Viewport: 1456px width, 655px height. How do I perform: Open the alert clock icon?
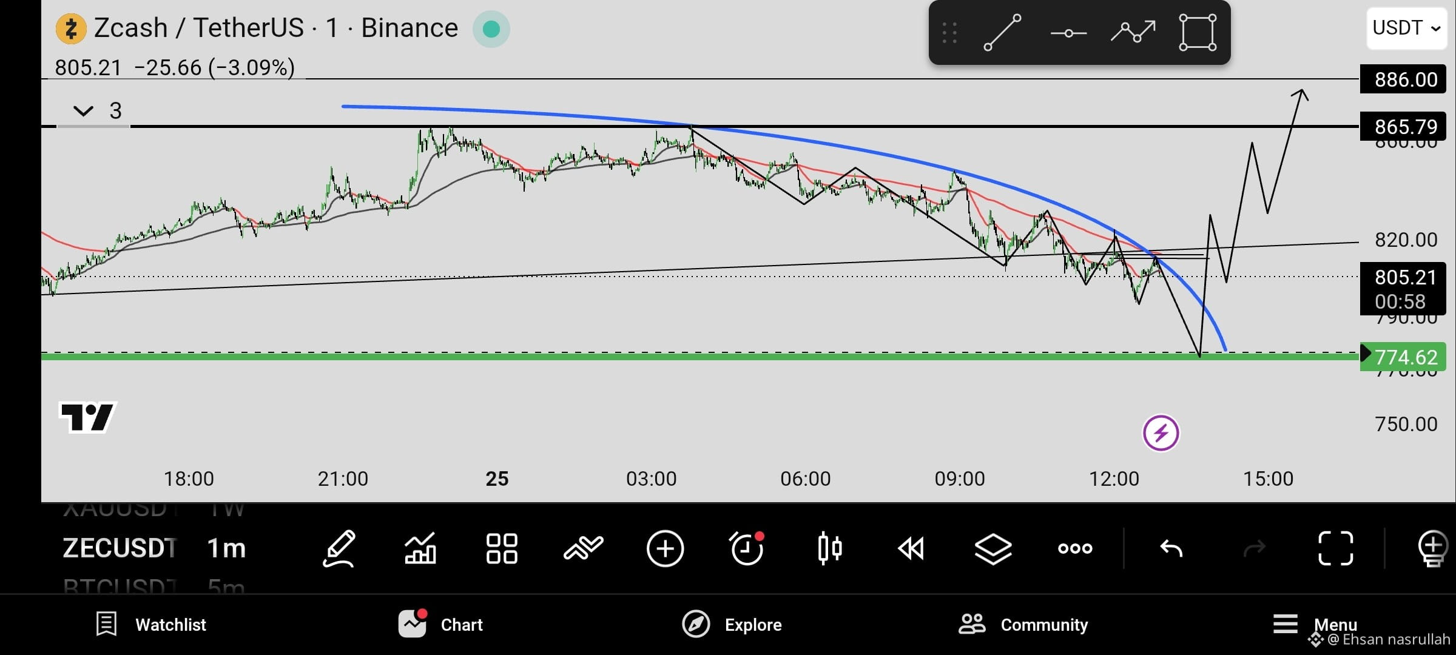tap(747, 549)
